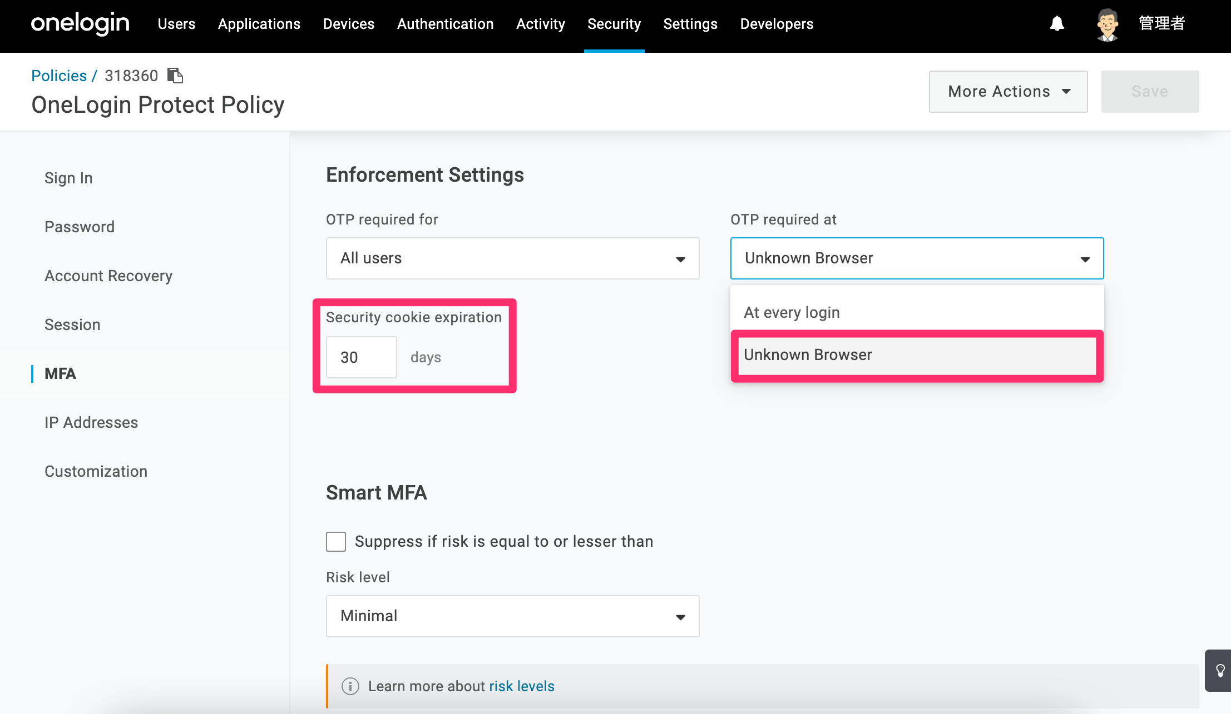
Task: Switch to the Session section
Action: [x=72, y=324]
